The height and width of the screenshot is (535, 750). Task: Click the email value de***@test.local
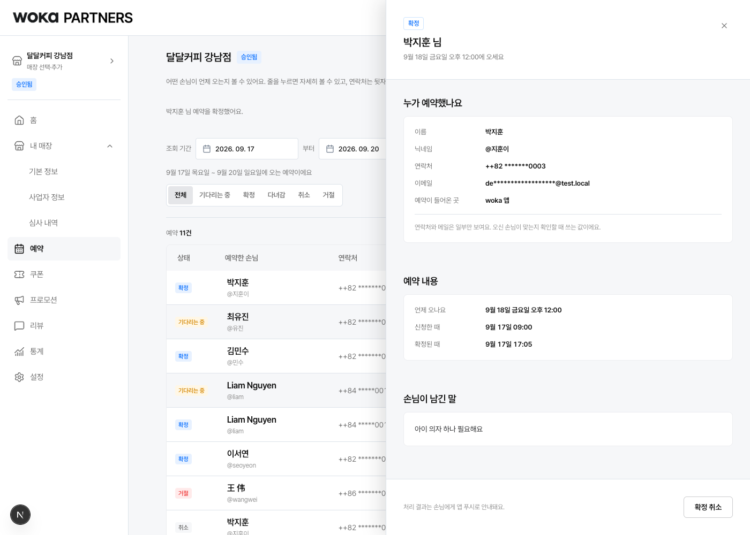point(537,184)
